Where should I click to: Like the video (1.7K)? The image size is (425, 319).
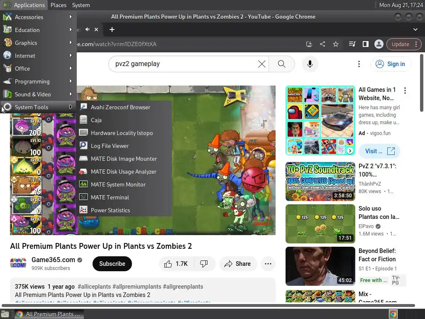click(x=176, y=264)
